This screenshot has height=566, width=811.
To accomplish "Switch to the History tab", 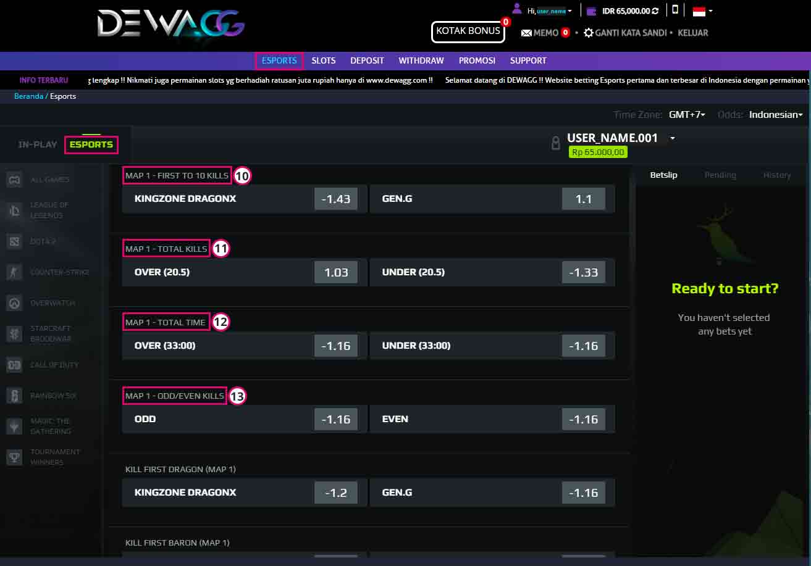I will pos(777,175).
